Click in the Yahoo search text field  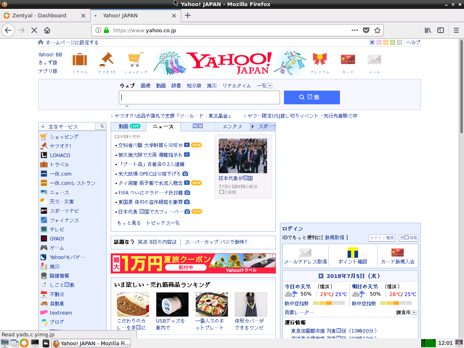pyautogui.click(x=199, y=97)
